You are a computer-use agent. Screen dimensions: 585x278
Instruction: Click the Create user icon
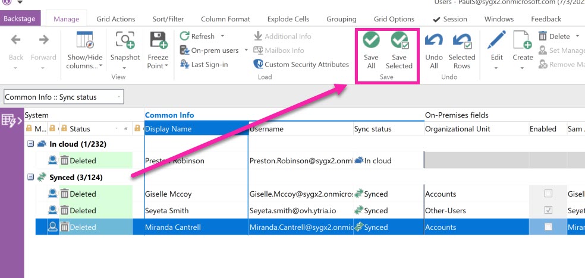coord(523,41)
